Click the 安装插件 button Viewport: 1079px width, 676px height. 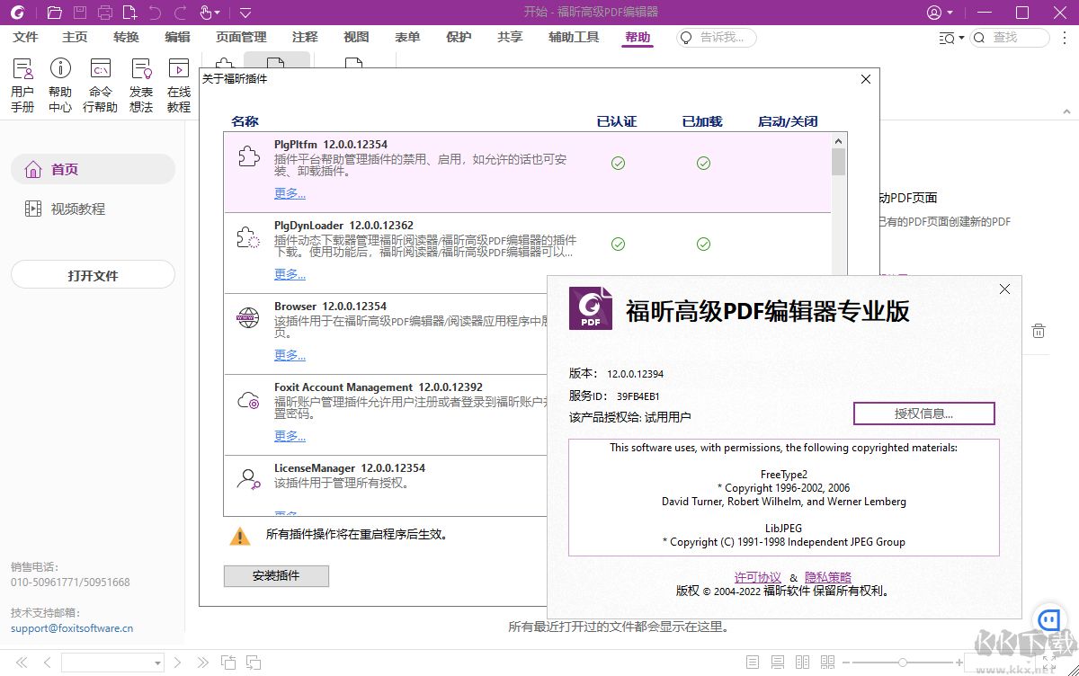(276, 575)
